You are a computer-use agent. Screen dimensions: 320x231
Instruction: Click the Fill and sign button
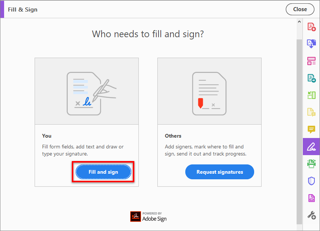point(103,171)
